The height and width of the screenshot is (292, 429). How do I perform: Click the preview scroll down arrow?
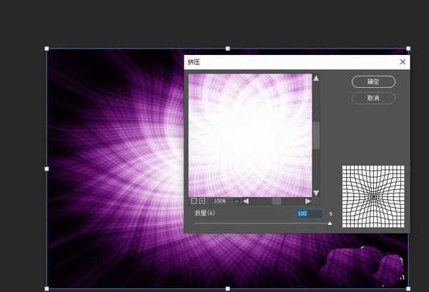tap(316, 193)
